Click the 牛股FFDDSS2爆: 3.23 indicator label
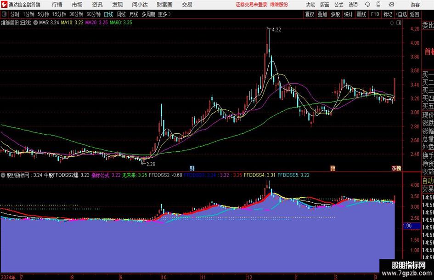 [67, 175]
